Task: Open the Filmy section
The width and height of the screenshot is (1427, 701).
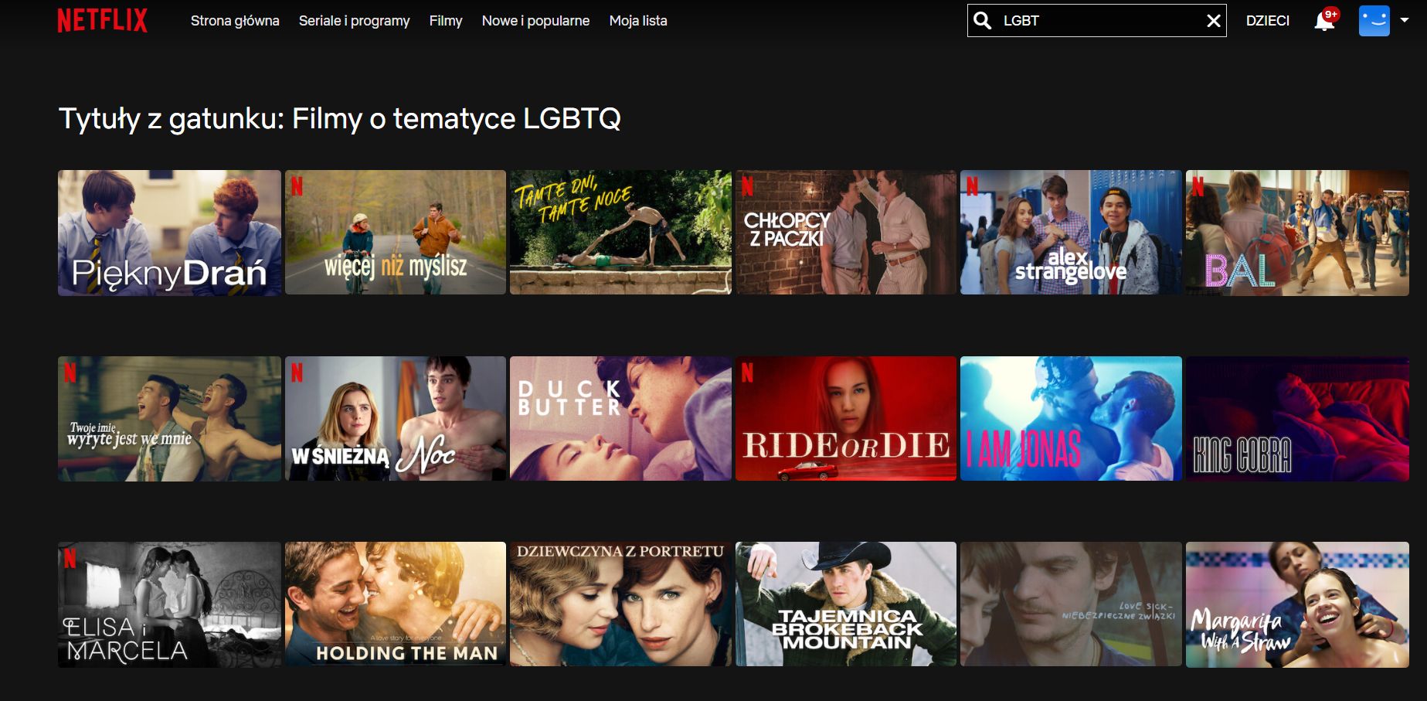Action: tap(446, 21)
